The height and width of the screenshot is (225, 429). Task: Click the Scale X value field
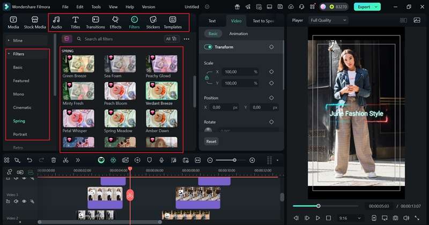point(240,72)
